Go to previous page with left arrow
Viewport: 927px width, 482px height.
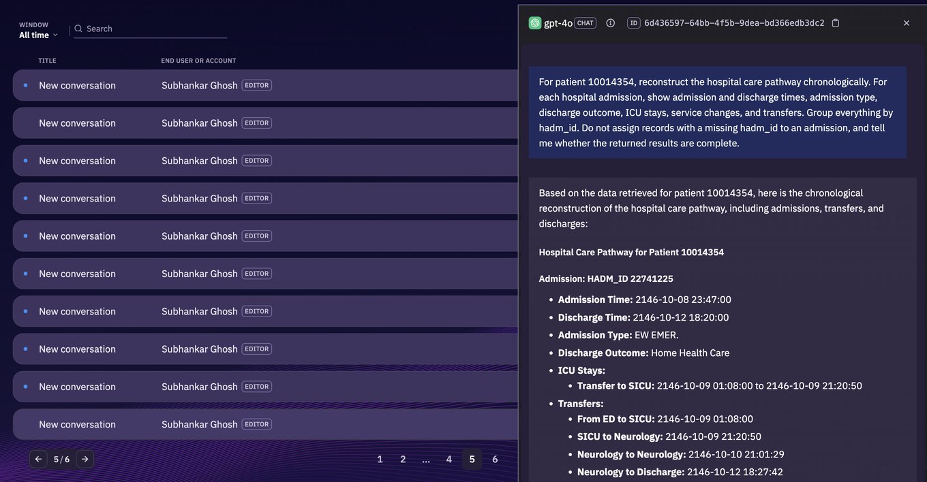(38, 460)
